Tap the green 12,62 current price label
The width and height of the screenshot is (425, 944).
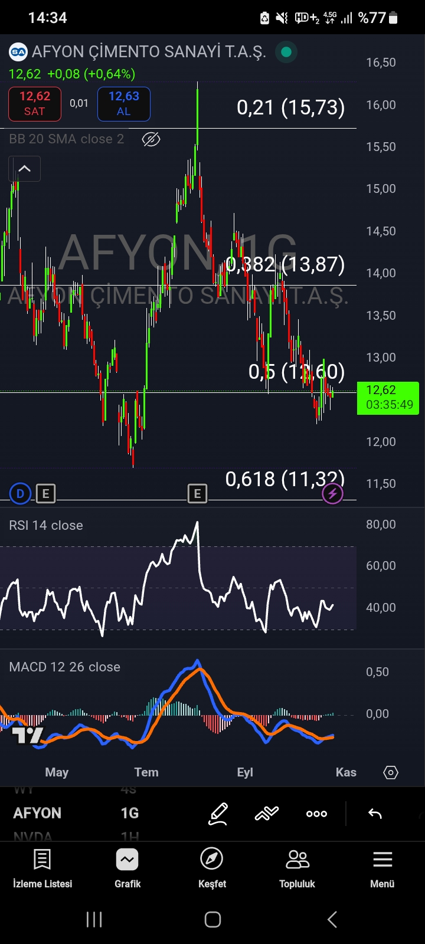[x=388, y=398]
